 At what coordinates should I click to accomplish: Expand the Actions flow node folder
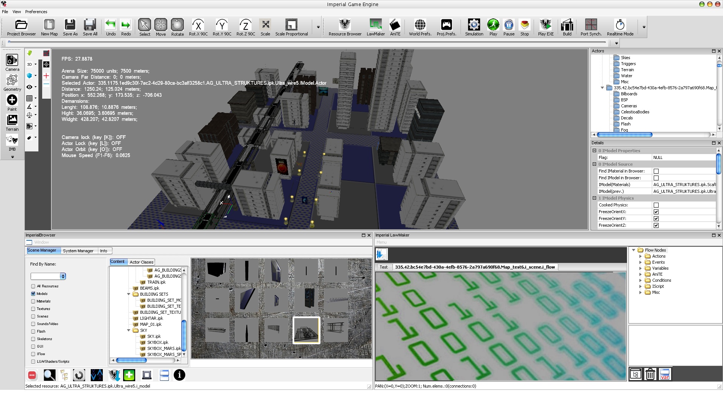point(640,256)
